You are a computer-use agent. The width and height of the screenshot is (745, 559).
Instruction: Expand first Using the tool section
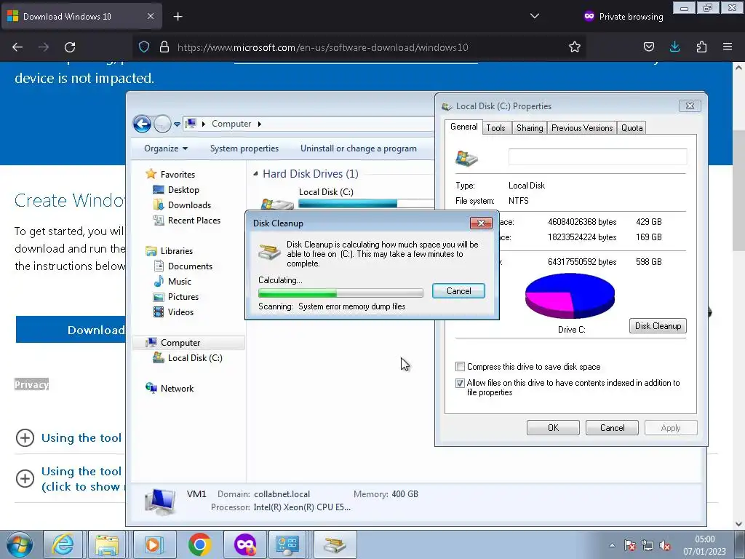pos(25,437)
